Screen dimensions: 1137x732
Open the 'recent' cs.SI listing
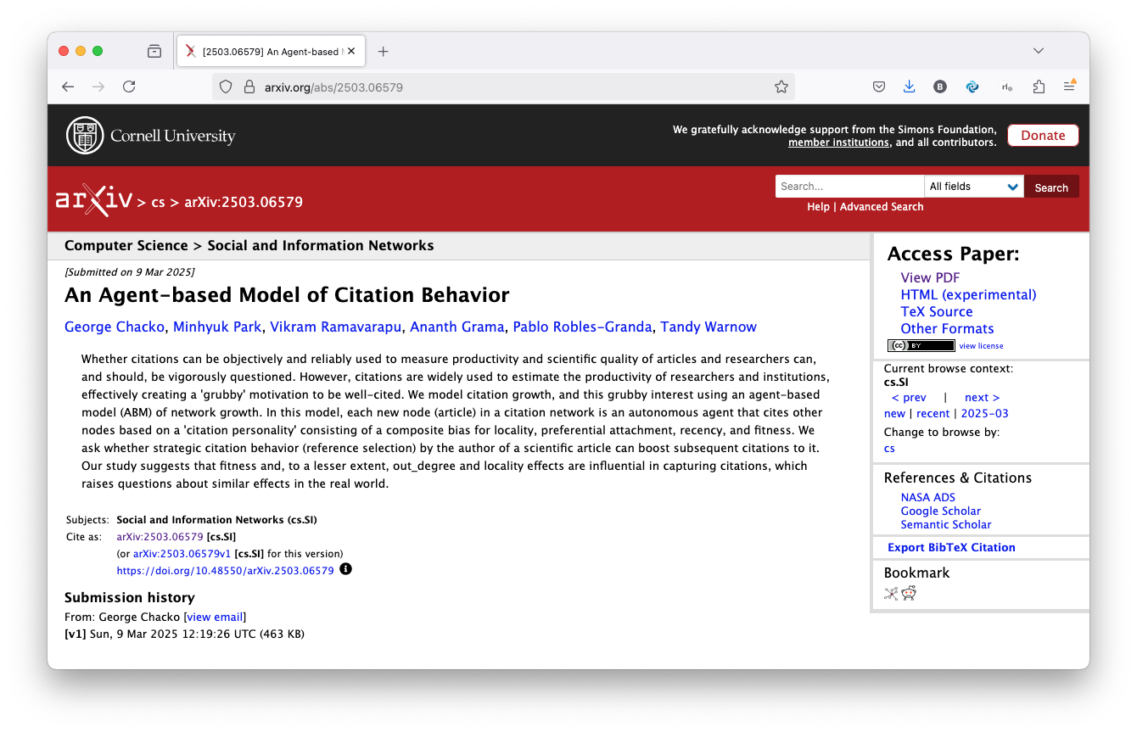click(933, 414)
